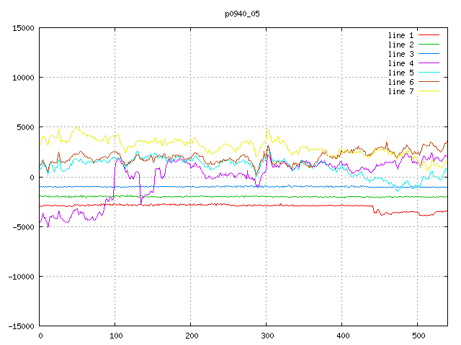Image resolution: width=461 pixels, height=345 pixels.
Task: Select the 'line 5' legend label
Action: (401, 73)
